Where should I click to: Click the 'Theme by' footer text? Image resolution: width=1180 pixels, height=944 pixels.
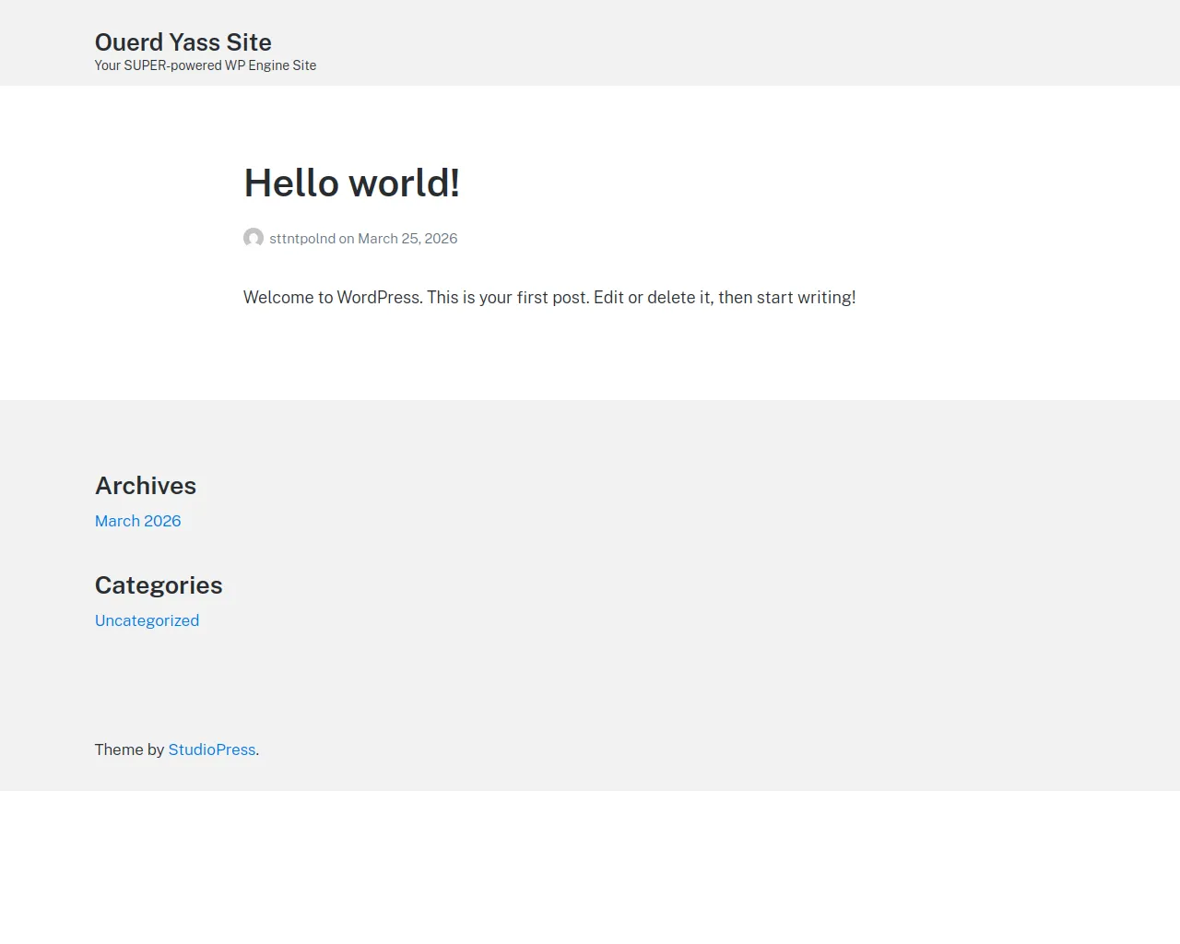(129, 749)
